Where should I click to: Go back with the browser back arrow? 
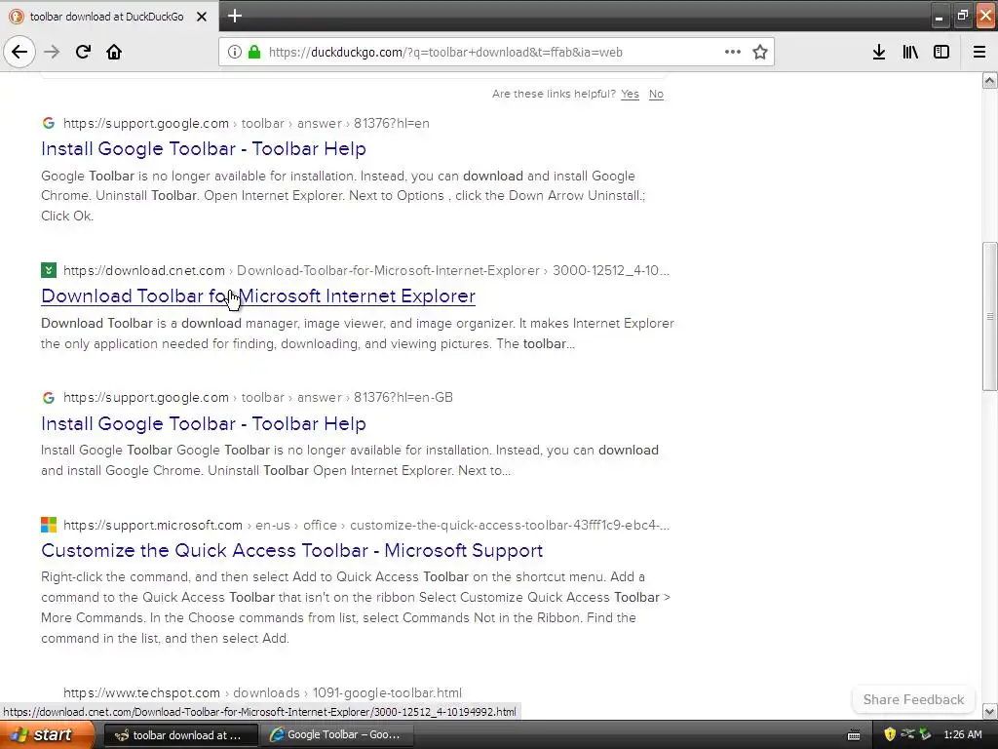[19, 52]
